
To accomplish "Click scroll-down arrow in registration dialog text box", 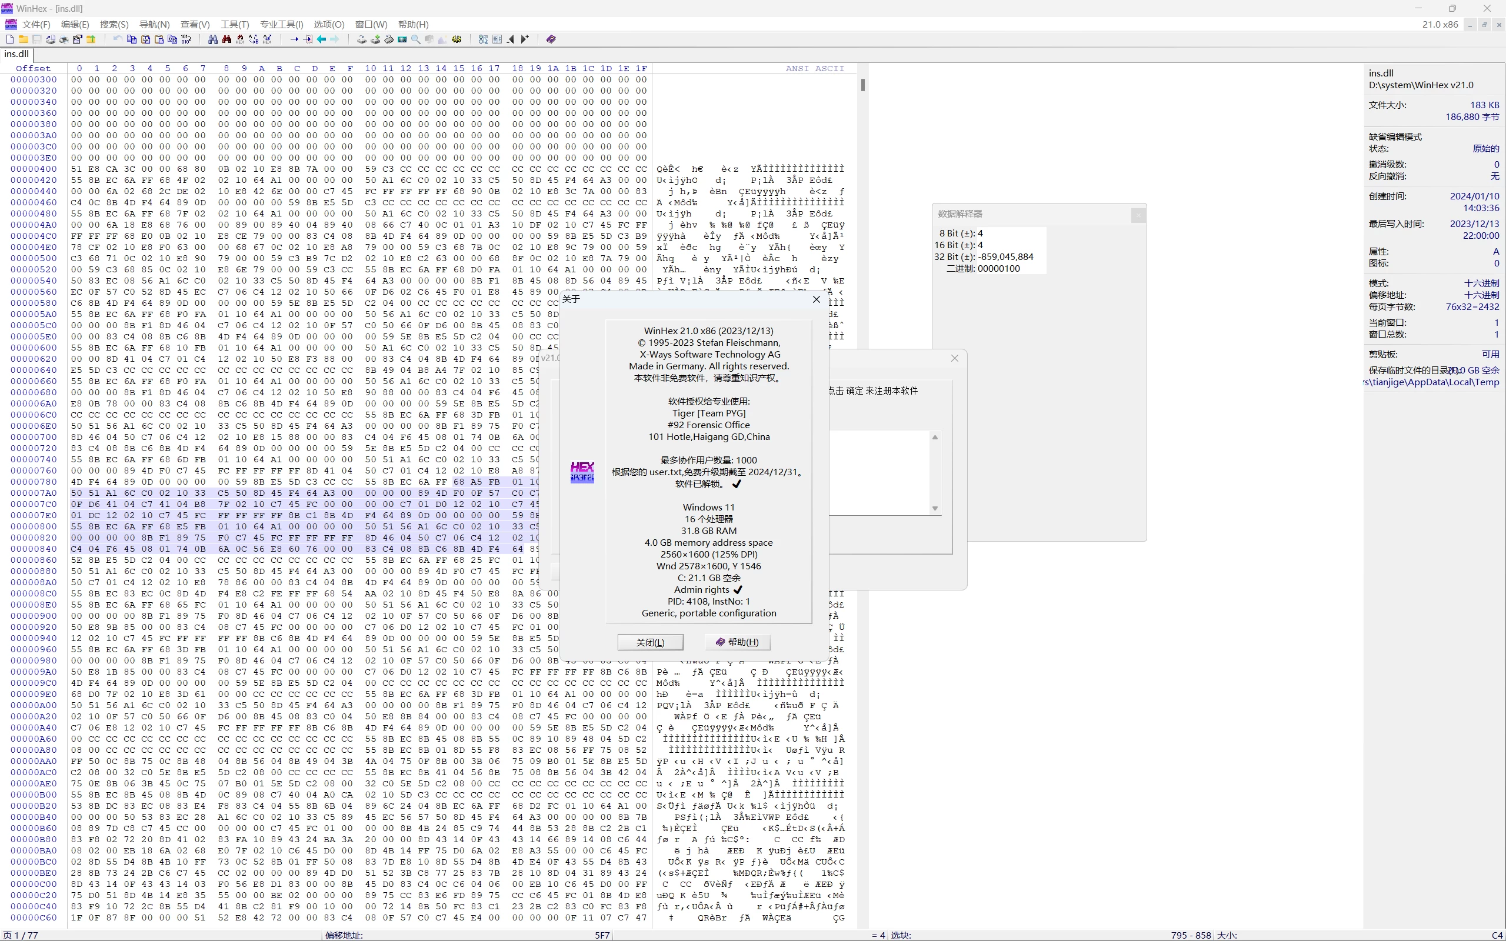I will click(x=935, y=509).
